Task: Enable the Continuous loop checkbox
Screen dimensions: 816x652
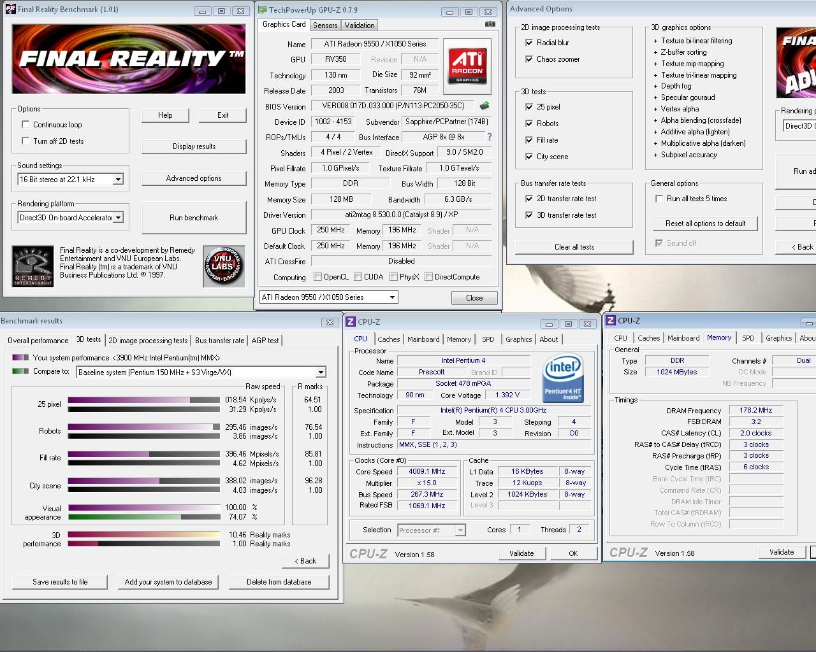Action: coord(25,124)
